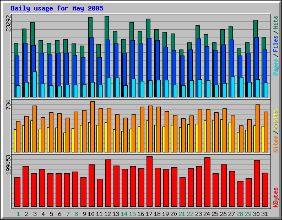Click day label 24 on the x-axis
This screenshot has height=220, width=282.
[207, 214]
